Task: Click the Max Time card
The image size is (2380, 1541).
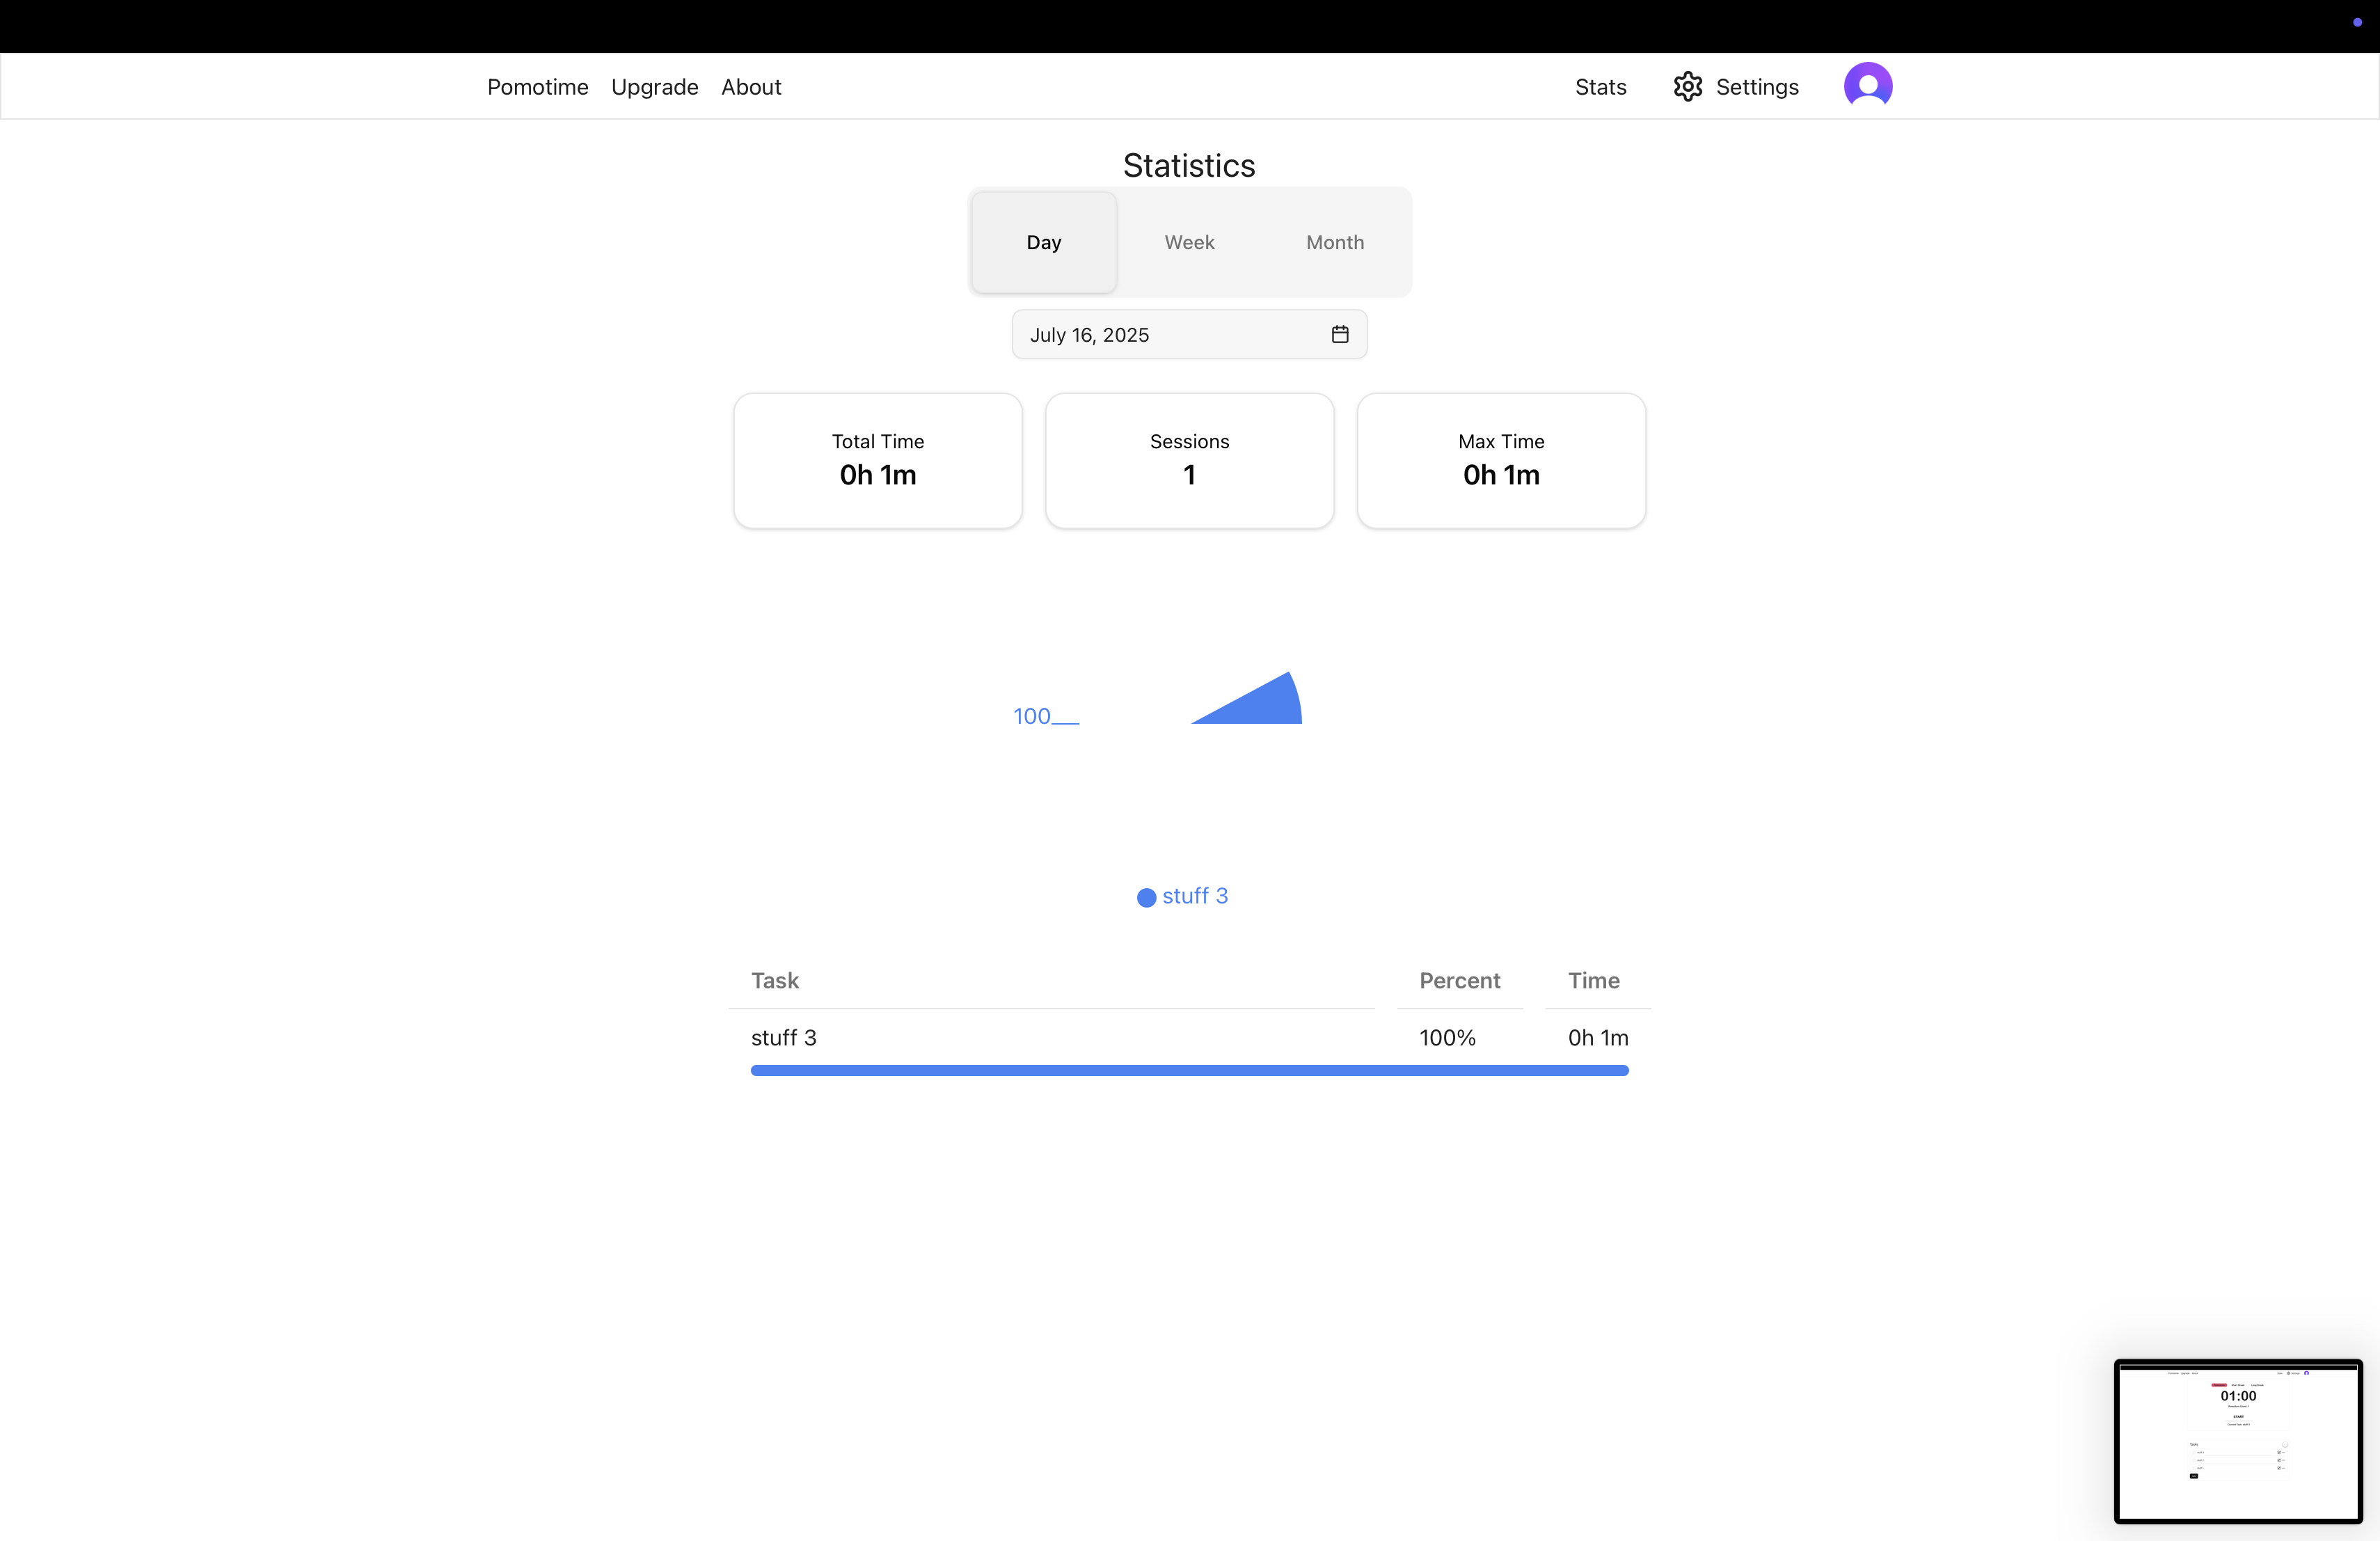Action: (x=1501, y=460)
